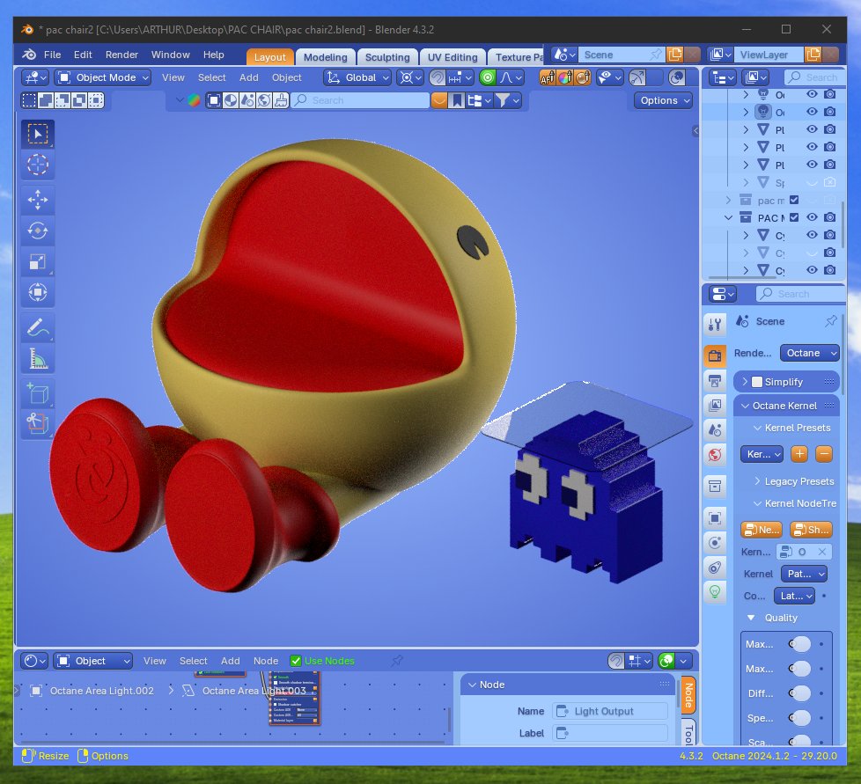Viewport: 861px width, 784px height.
Task: Select the Scale tool
Action: click(x=37, y=261)
